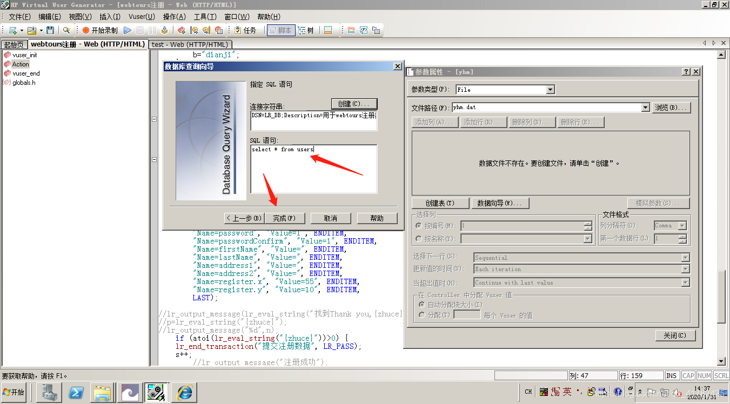
Task: Click the compile script down-arrow icon
Action: click(164, 30)
